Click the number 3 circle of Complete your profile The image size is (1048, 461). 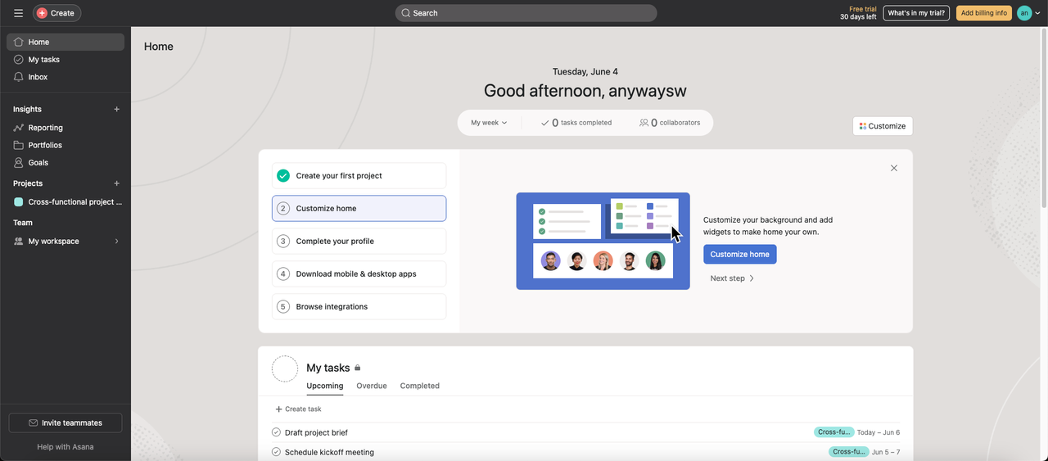(283, 242)
